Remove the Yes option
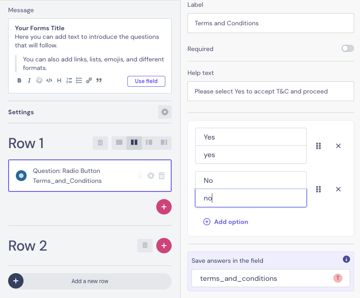The height and width of the screenshot is (298, 360). (338, 146)
